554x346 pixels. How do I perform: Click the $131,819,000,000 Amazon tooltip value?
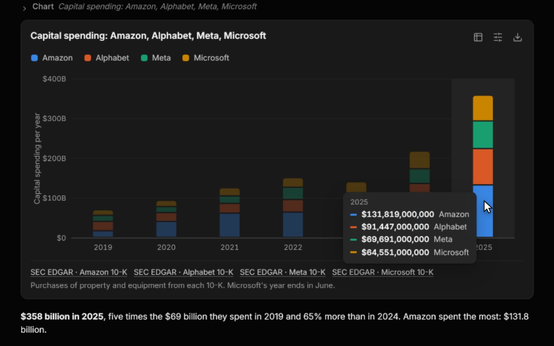[398, 214]
